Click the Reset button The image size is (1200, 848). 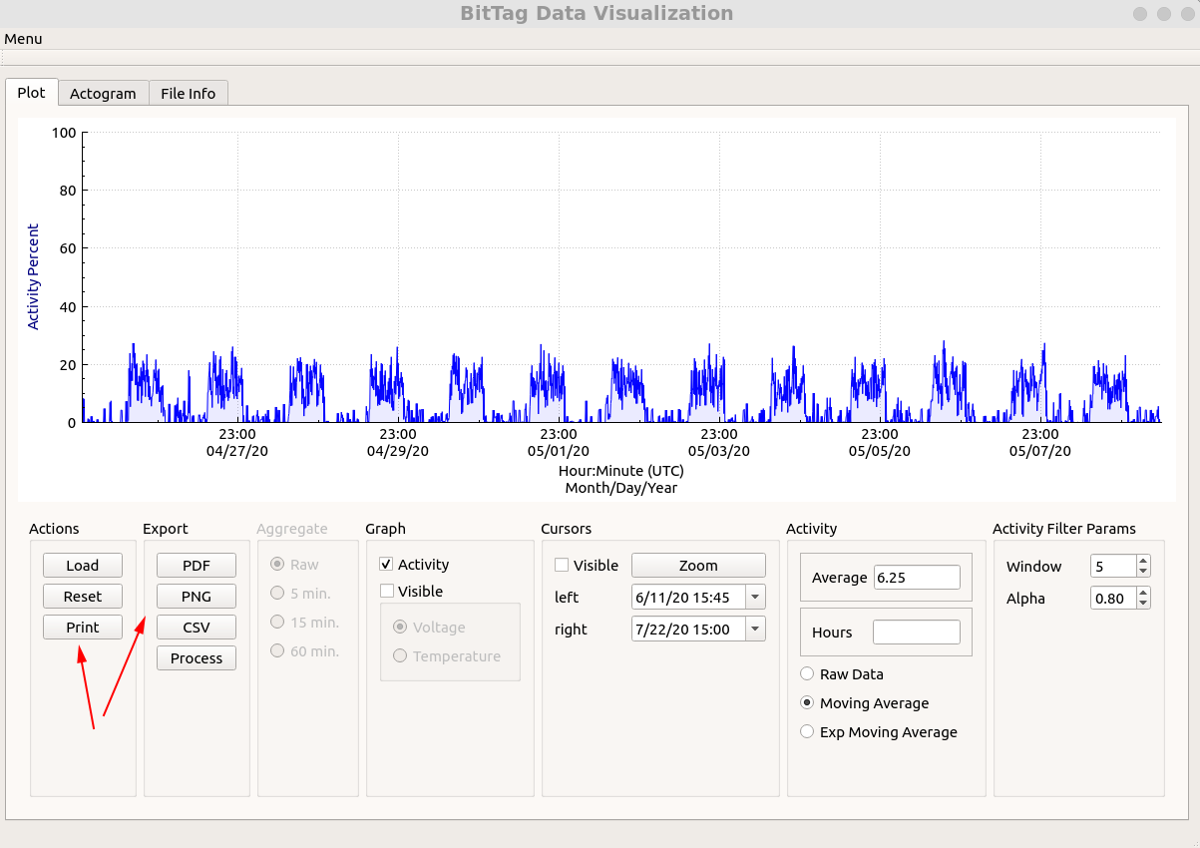pos(83,596)
